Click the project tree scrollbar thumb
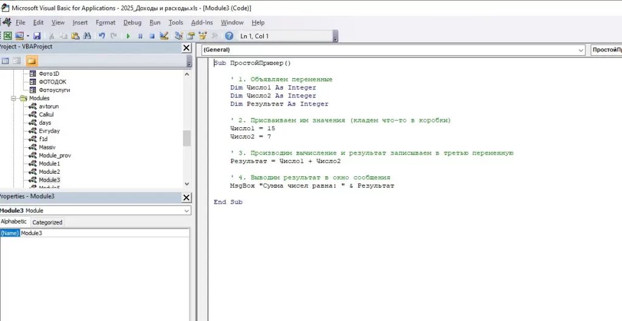This screenshot has height=321, width=622. point(187,138)
